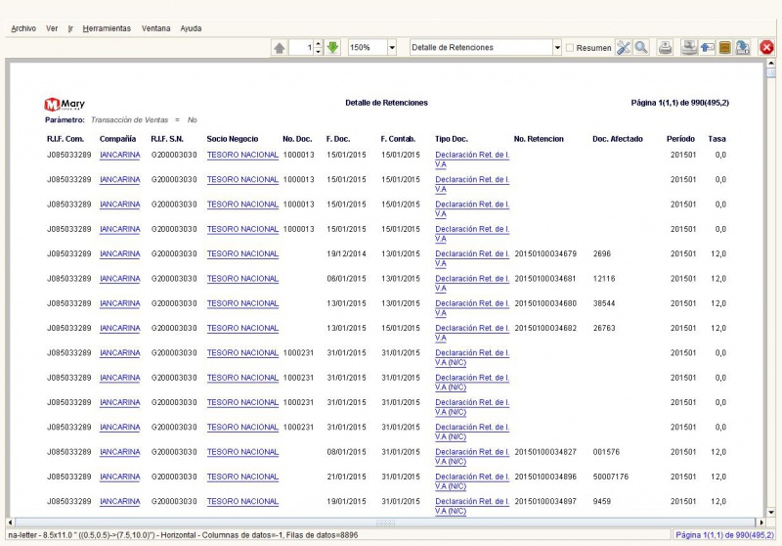Image resolution: width=782 pixels, height=546 pixels.
Task: Open the Archivo menu
Action: point(23,28)
